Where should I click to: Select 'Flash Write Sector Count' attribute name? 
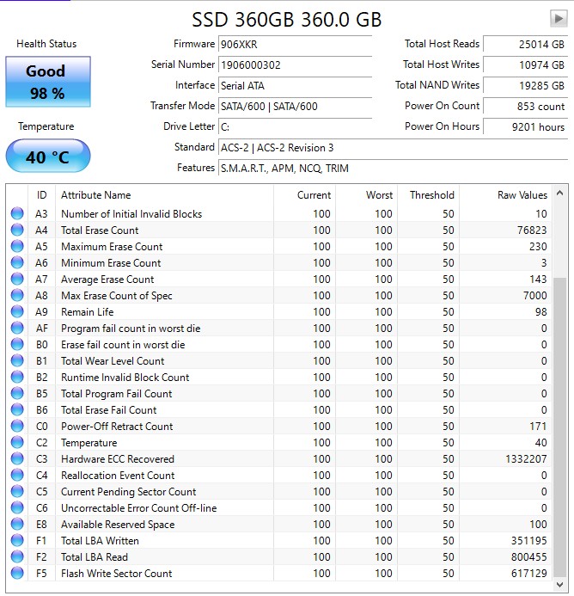click(x=117, y=574)
